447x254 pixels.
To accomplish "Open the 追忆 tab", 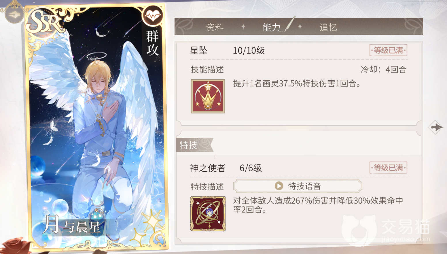I will (x=328, y=27).
